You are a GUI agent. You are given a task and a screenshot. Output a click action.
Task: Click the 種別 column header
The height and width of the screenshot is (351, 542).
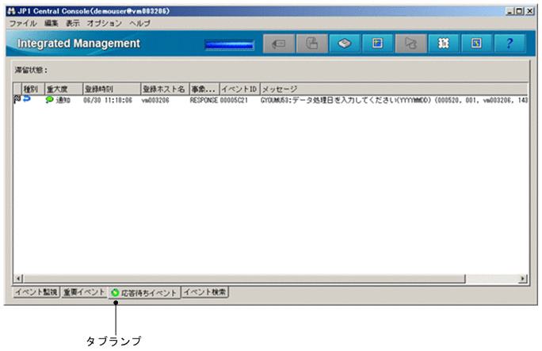pyautogui.click(x=33, y=89)
